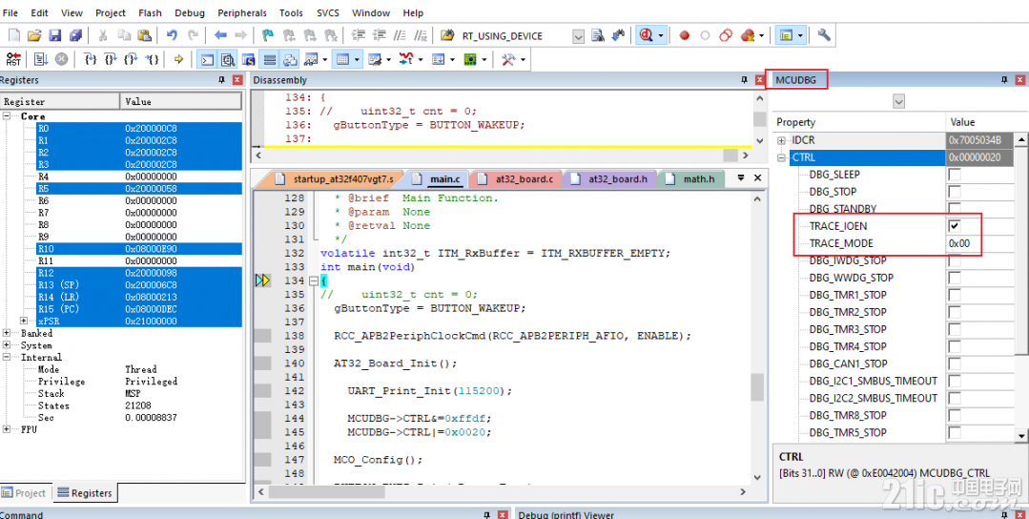Save the current file

pyautogui.click(x=55, y=35)
